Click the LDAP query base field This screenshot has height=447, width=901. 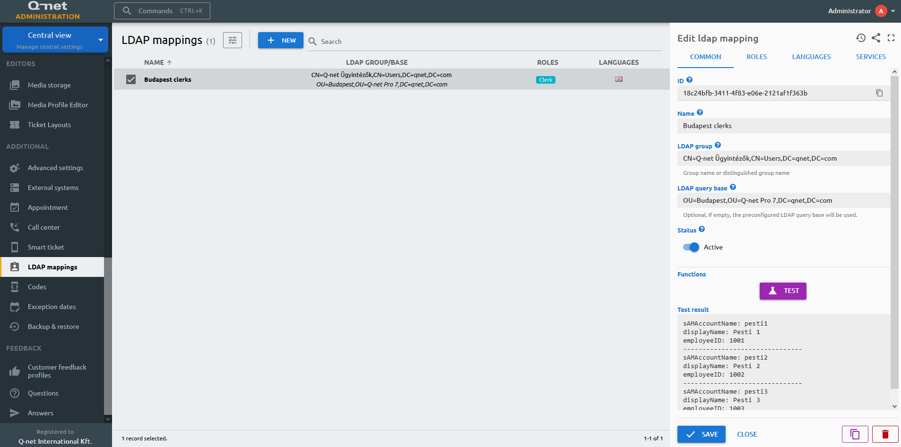tap(784, 200)
